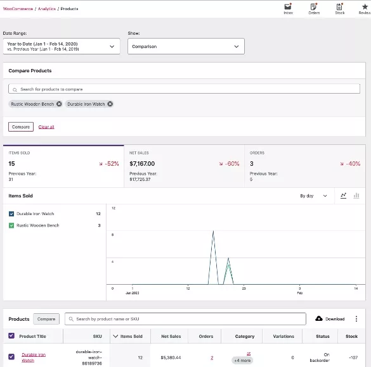Select the Items Sold summary tab
Viewport: 371px width, 367px height.
[x=63, y=166]
